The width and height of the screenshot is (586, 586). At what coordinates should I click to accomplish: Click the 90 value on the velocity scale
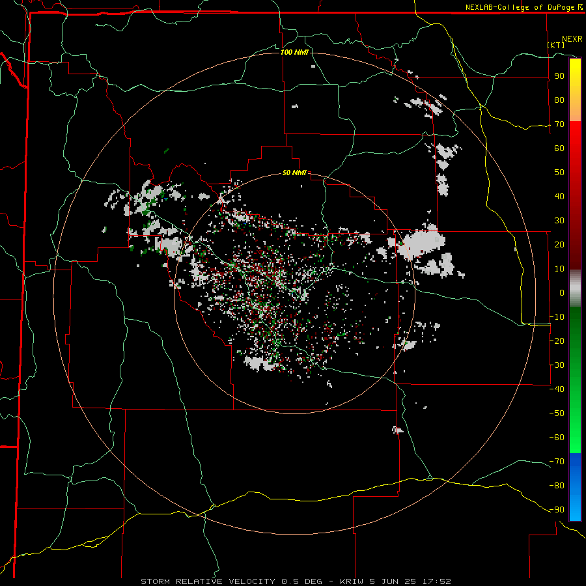click(559, 76)
